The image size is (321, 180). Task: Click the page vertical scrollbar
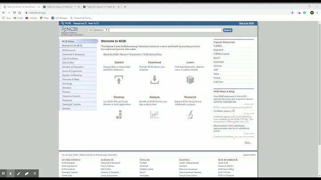coord(319,84)
